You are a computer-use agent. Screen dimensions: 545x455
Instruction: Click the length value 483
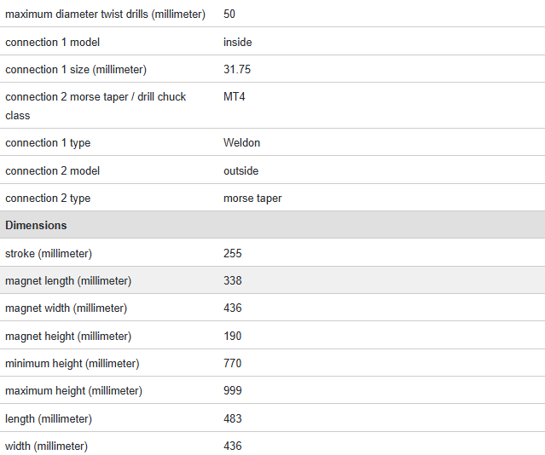[x=233, y=418]
